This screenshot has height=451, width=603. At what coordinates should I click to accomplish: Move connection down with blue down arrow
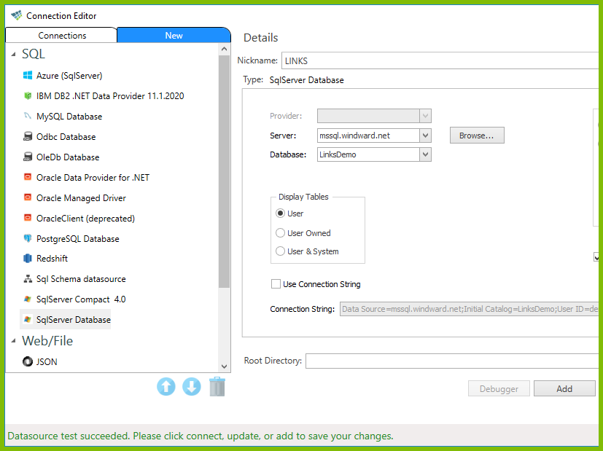[x=192, y=386]
